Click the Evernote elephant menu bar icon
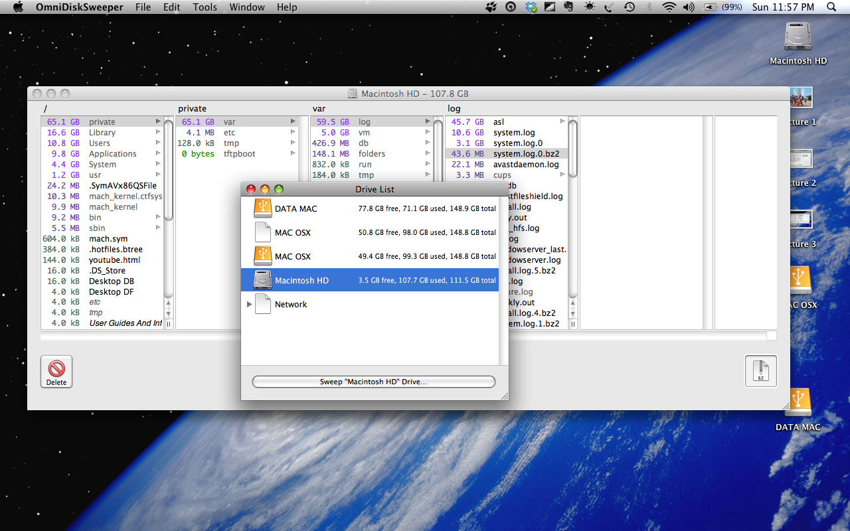Screen dimensions: 850x531 click(x=569, y=7)
